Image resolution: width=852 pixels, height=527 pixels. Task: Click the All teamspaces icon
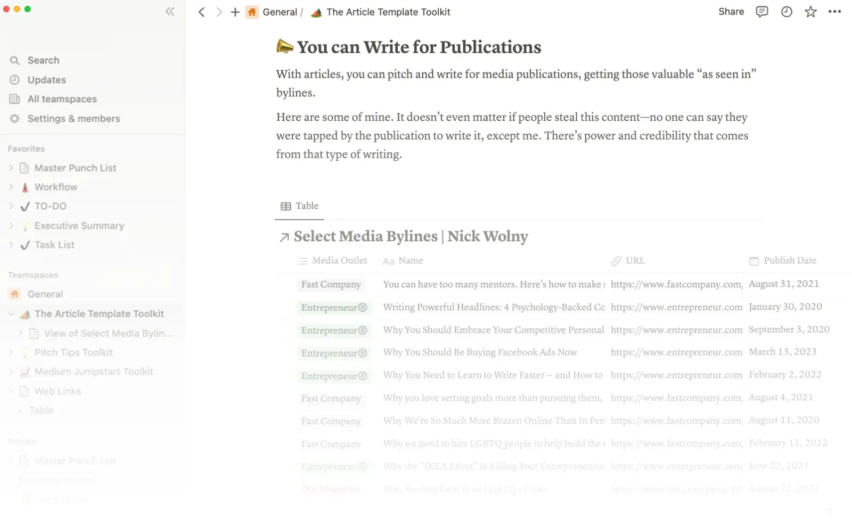click(x=14, y=99)
